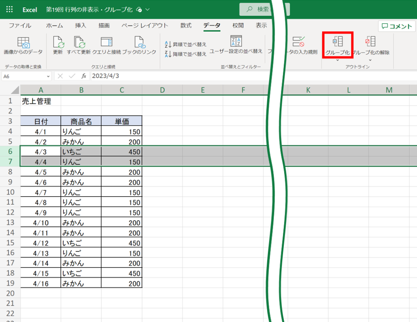The height and width of the screenshot is (322, 417).
Task: Click the 単価 header cell
Action: click(121, 121)
